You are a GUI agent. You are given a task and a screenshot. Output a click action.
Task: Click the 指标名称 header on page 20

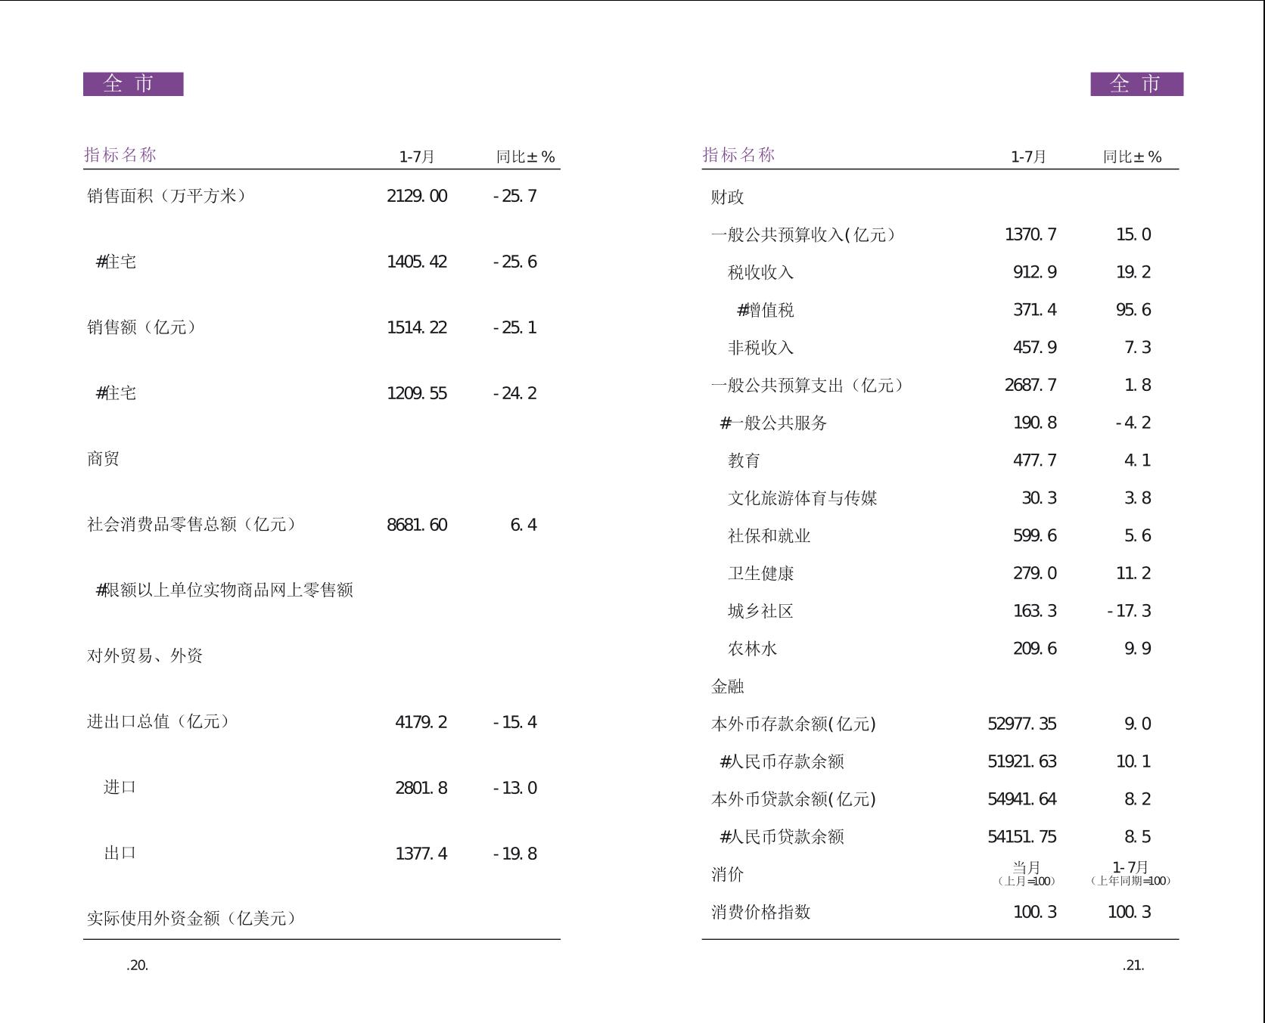point(120,155)
